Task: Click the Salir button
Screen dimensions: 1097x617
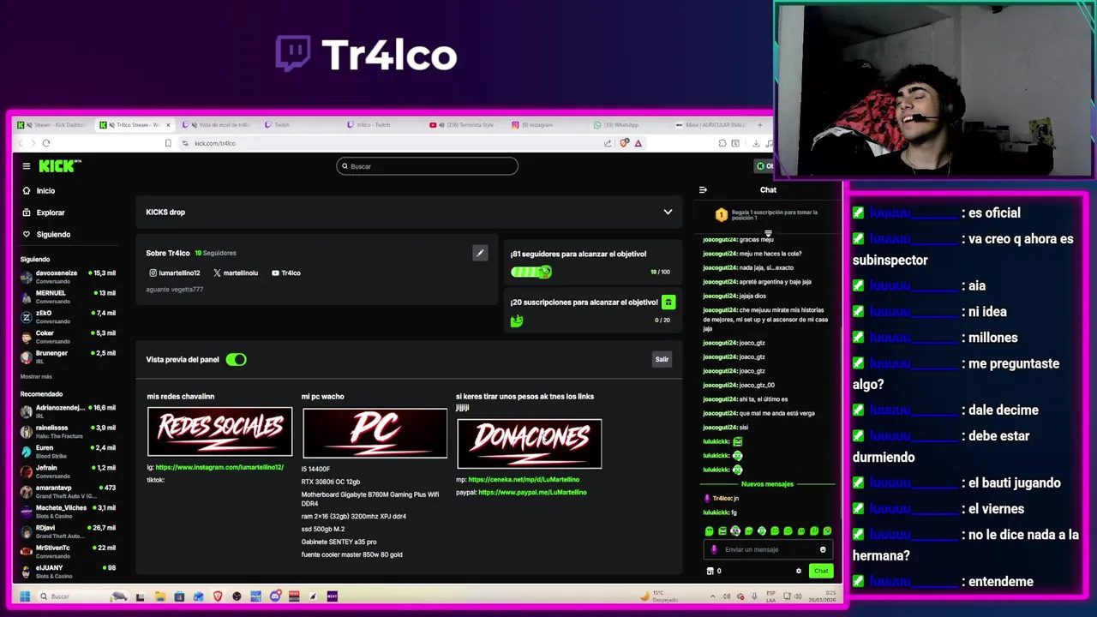Action: 662,359
